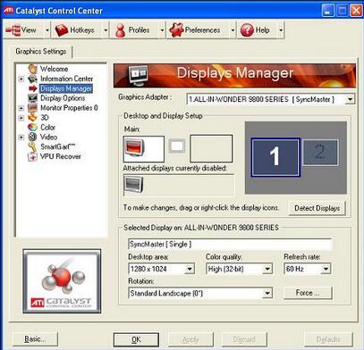This screenshot has width=364, height=350.
Task: Open Preferences gear icon
Action: click(x=176, y=30)
